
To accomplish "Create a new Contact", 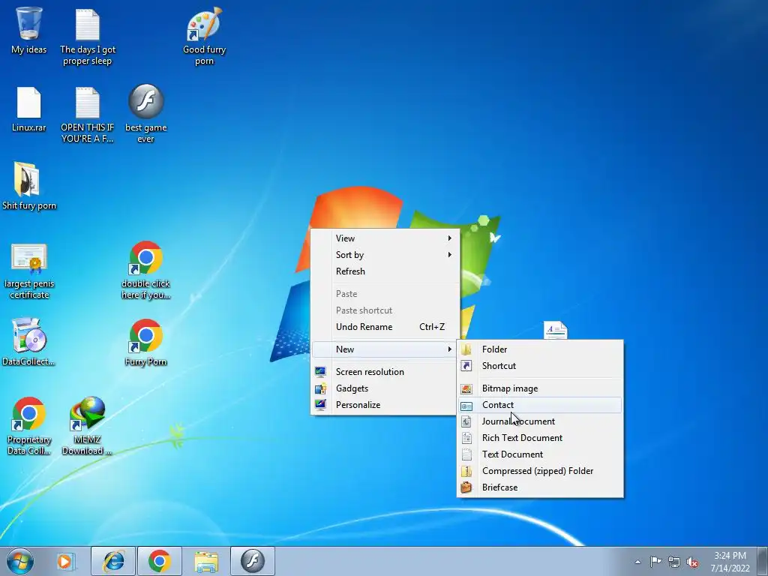I will tap(540, 405).
